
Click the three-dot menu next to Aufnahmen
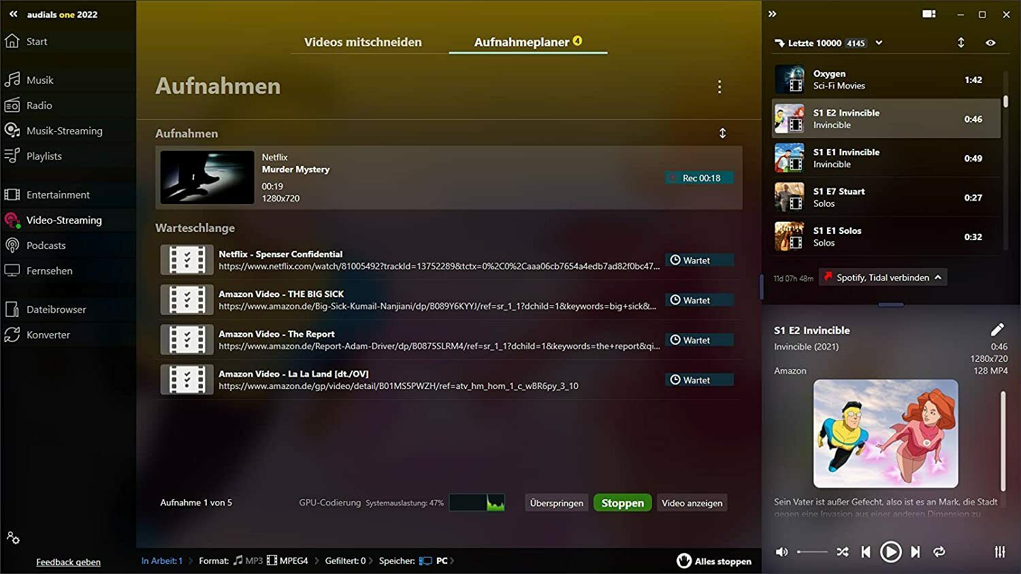pos(719,86)
